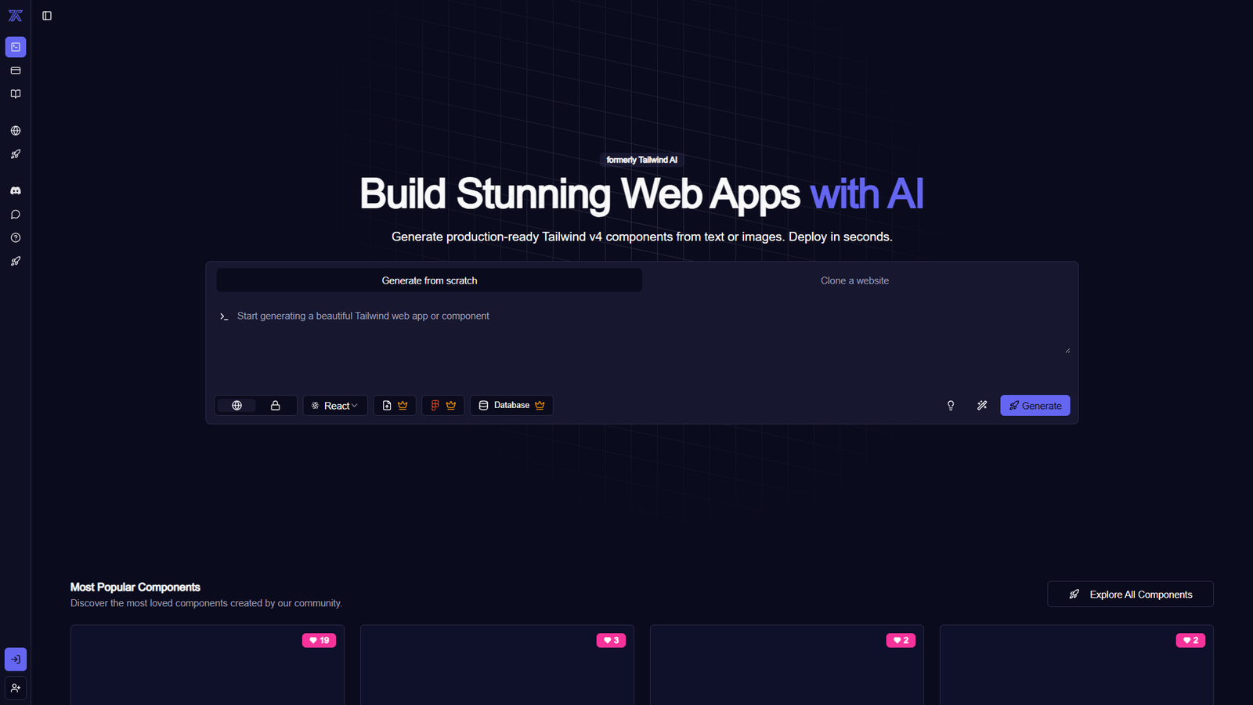Switch to the Clone a website tab

tap(855, 280)
